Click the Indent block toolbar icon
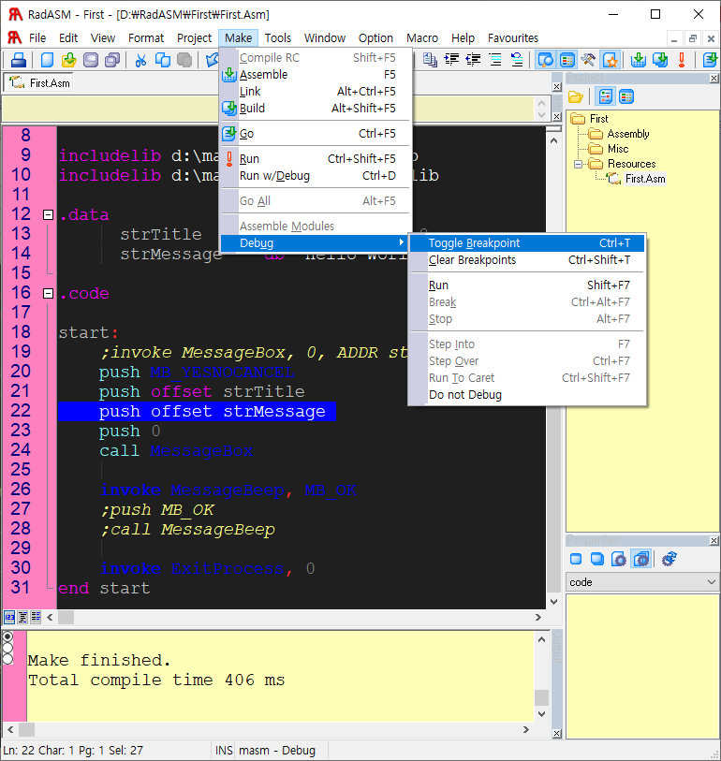This screenshot has width=721, height=761. click(451, 60)
